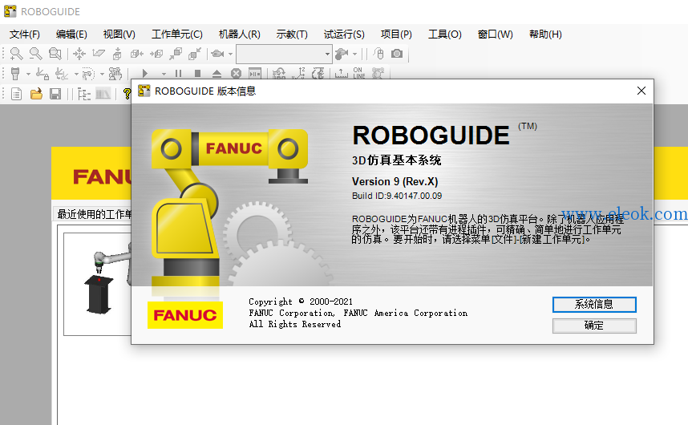Take a snapshot with the camera icon

click(397, 54)
